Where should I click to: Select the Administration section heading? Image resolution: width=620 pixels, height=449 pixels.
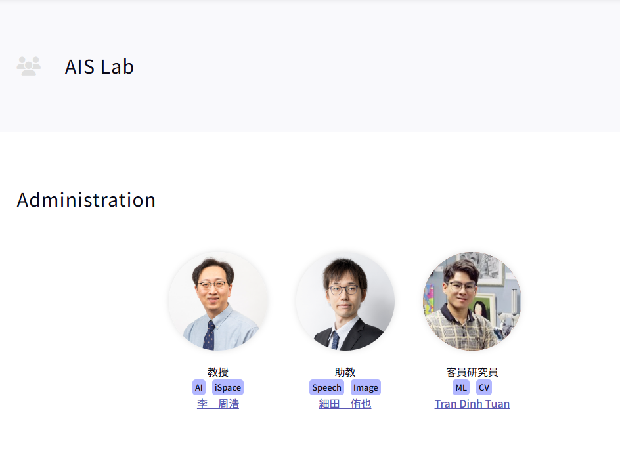click(86, 200)
